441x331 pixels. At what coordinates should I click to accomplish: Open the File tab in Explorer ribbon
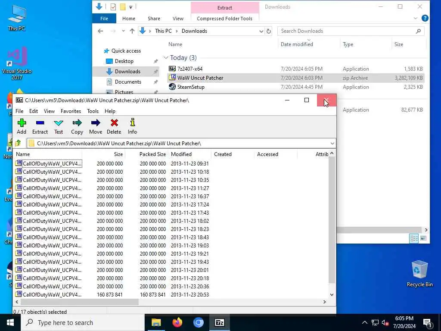[104, 19]
